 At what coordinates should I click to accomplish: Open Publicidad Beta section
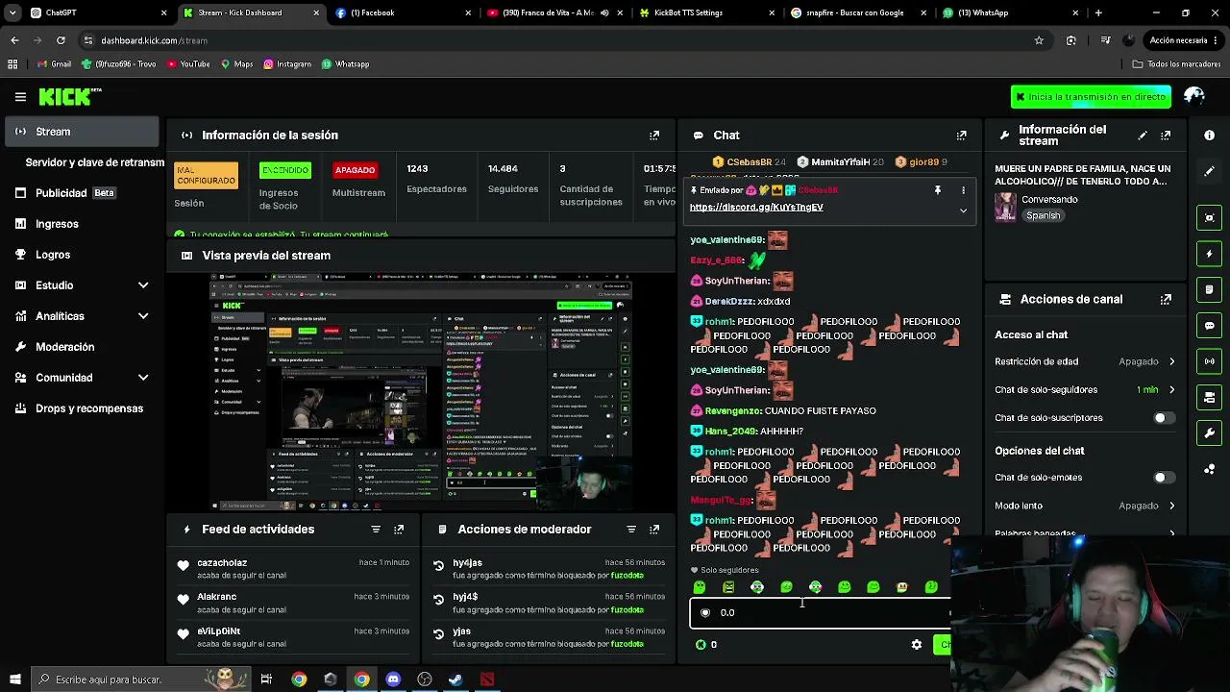[82, 193]
